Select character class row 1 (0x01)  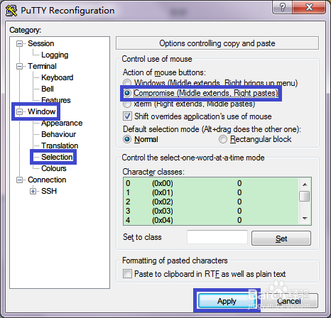click(211, 192)
